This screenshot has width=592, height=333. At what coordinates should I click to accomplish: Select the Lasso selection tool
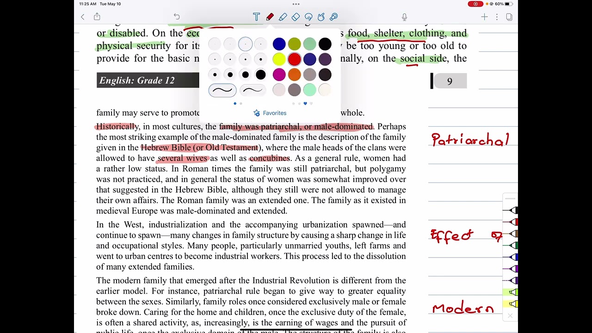pos(308,17)
